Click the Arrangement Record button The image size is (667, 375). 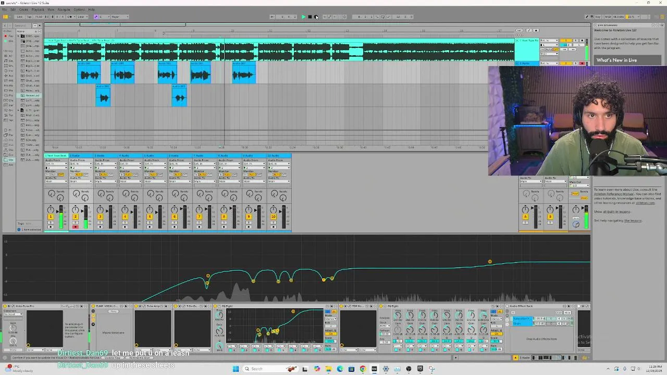click(316, 17)
